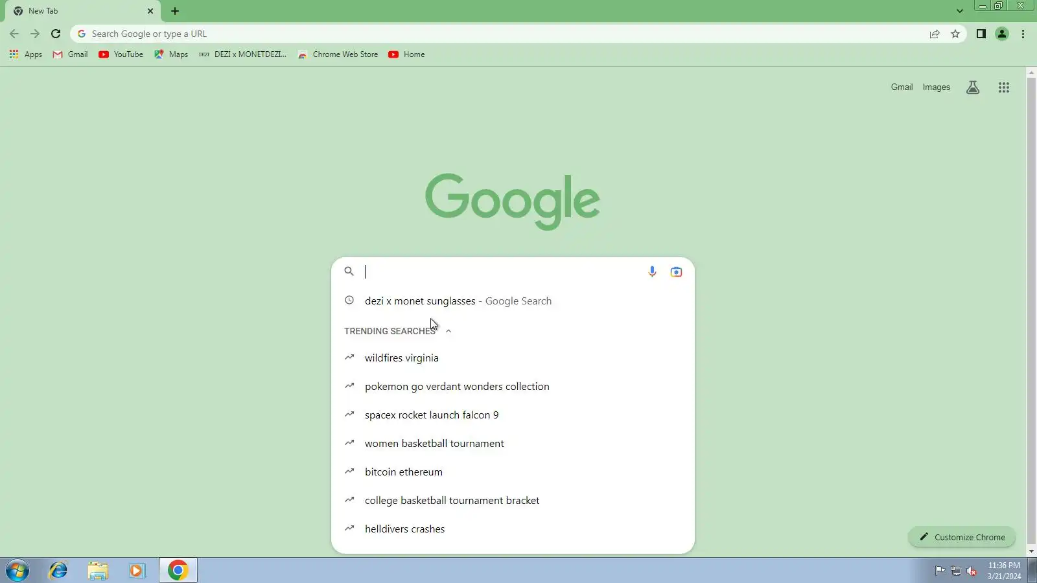The height and width of the screenshot is (583, 1037).
Task: Bookmark this tab with the star icon
Action: (x=955, y=34)
